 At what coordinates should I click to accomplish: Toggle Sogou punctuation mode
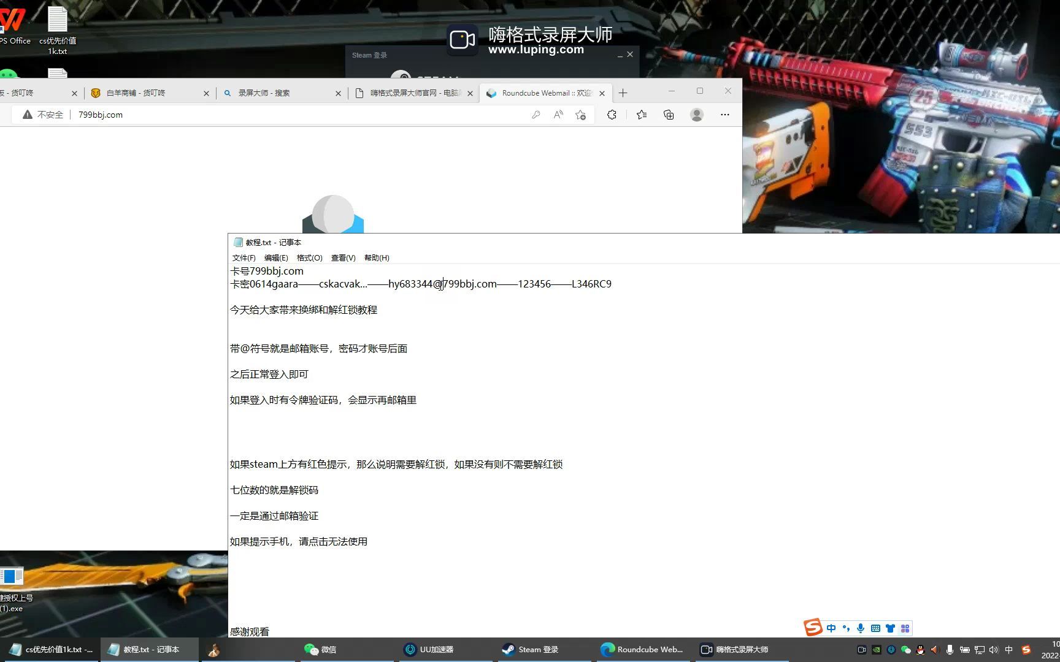[x=847, y=628]
